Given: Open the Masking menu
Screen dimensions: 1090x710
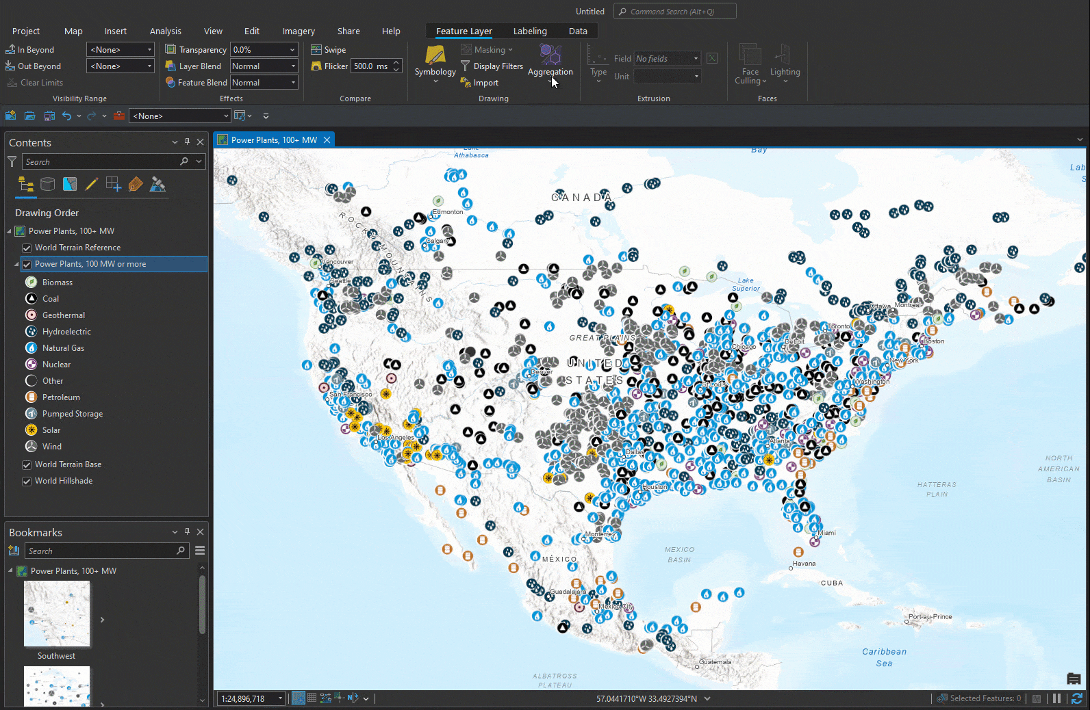Looking at the screenshot, I should [x=486, y=50].
